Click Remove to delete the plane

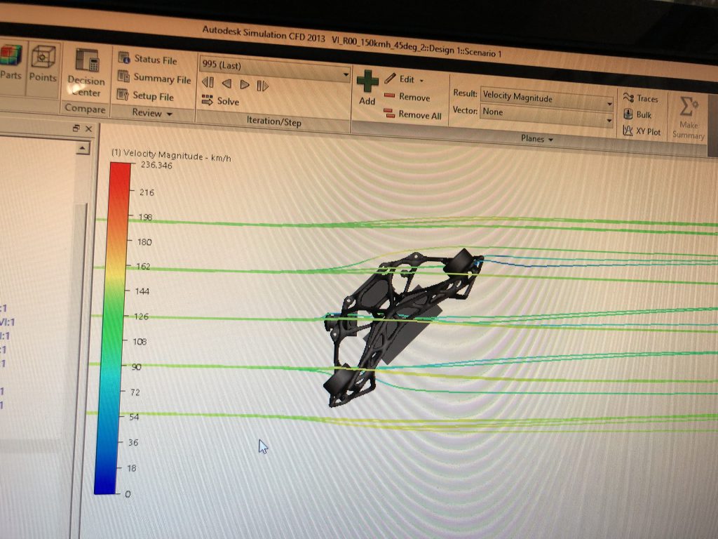tap(407, 97)
